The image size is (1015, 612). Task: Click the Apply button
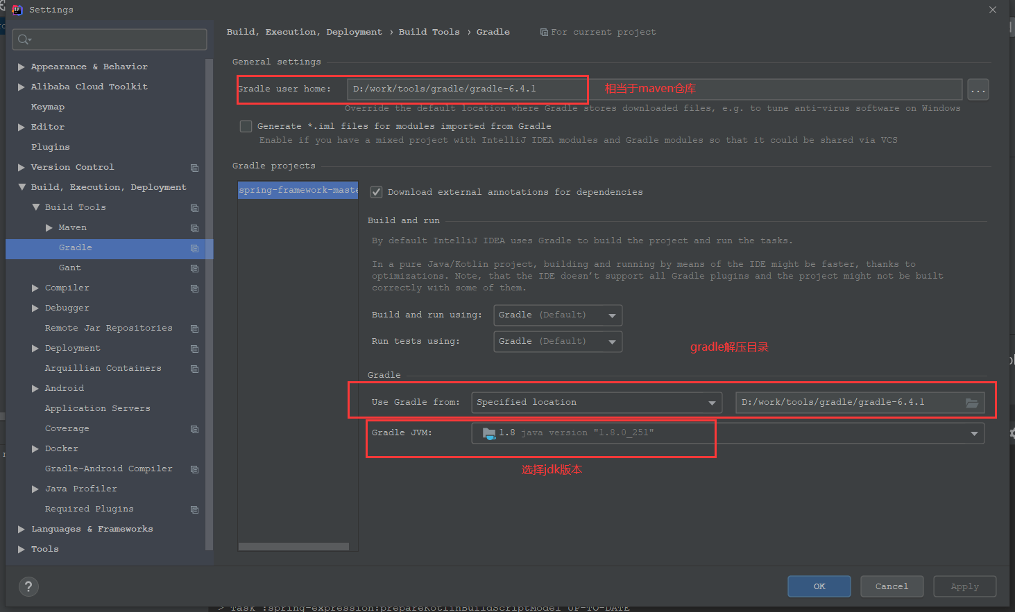[965, 586]
